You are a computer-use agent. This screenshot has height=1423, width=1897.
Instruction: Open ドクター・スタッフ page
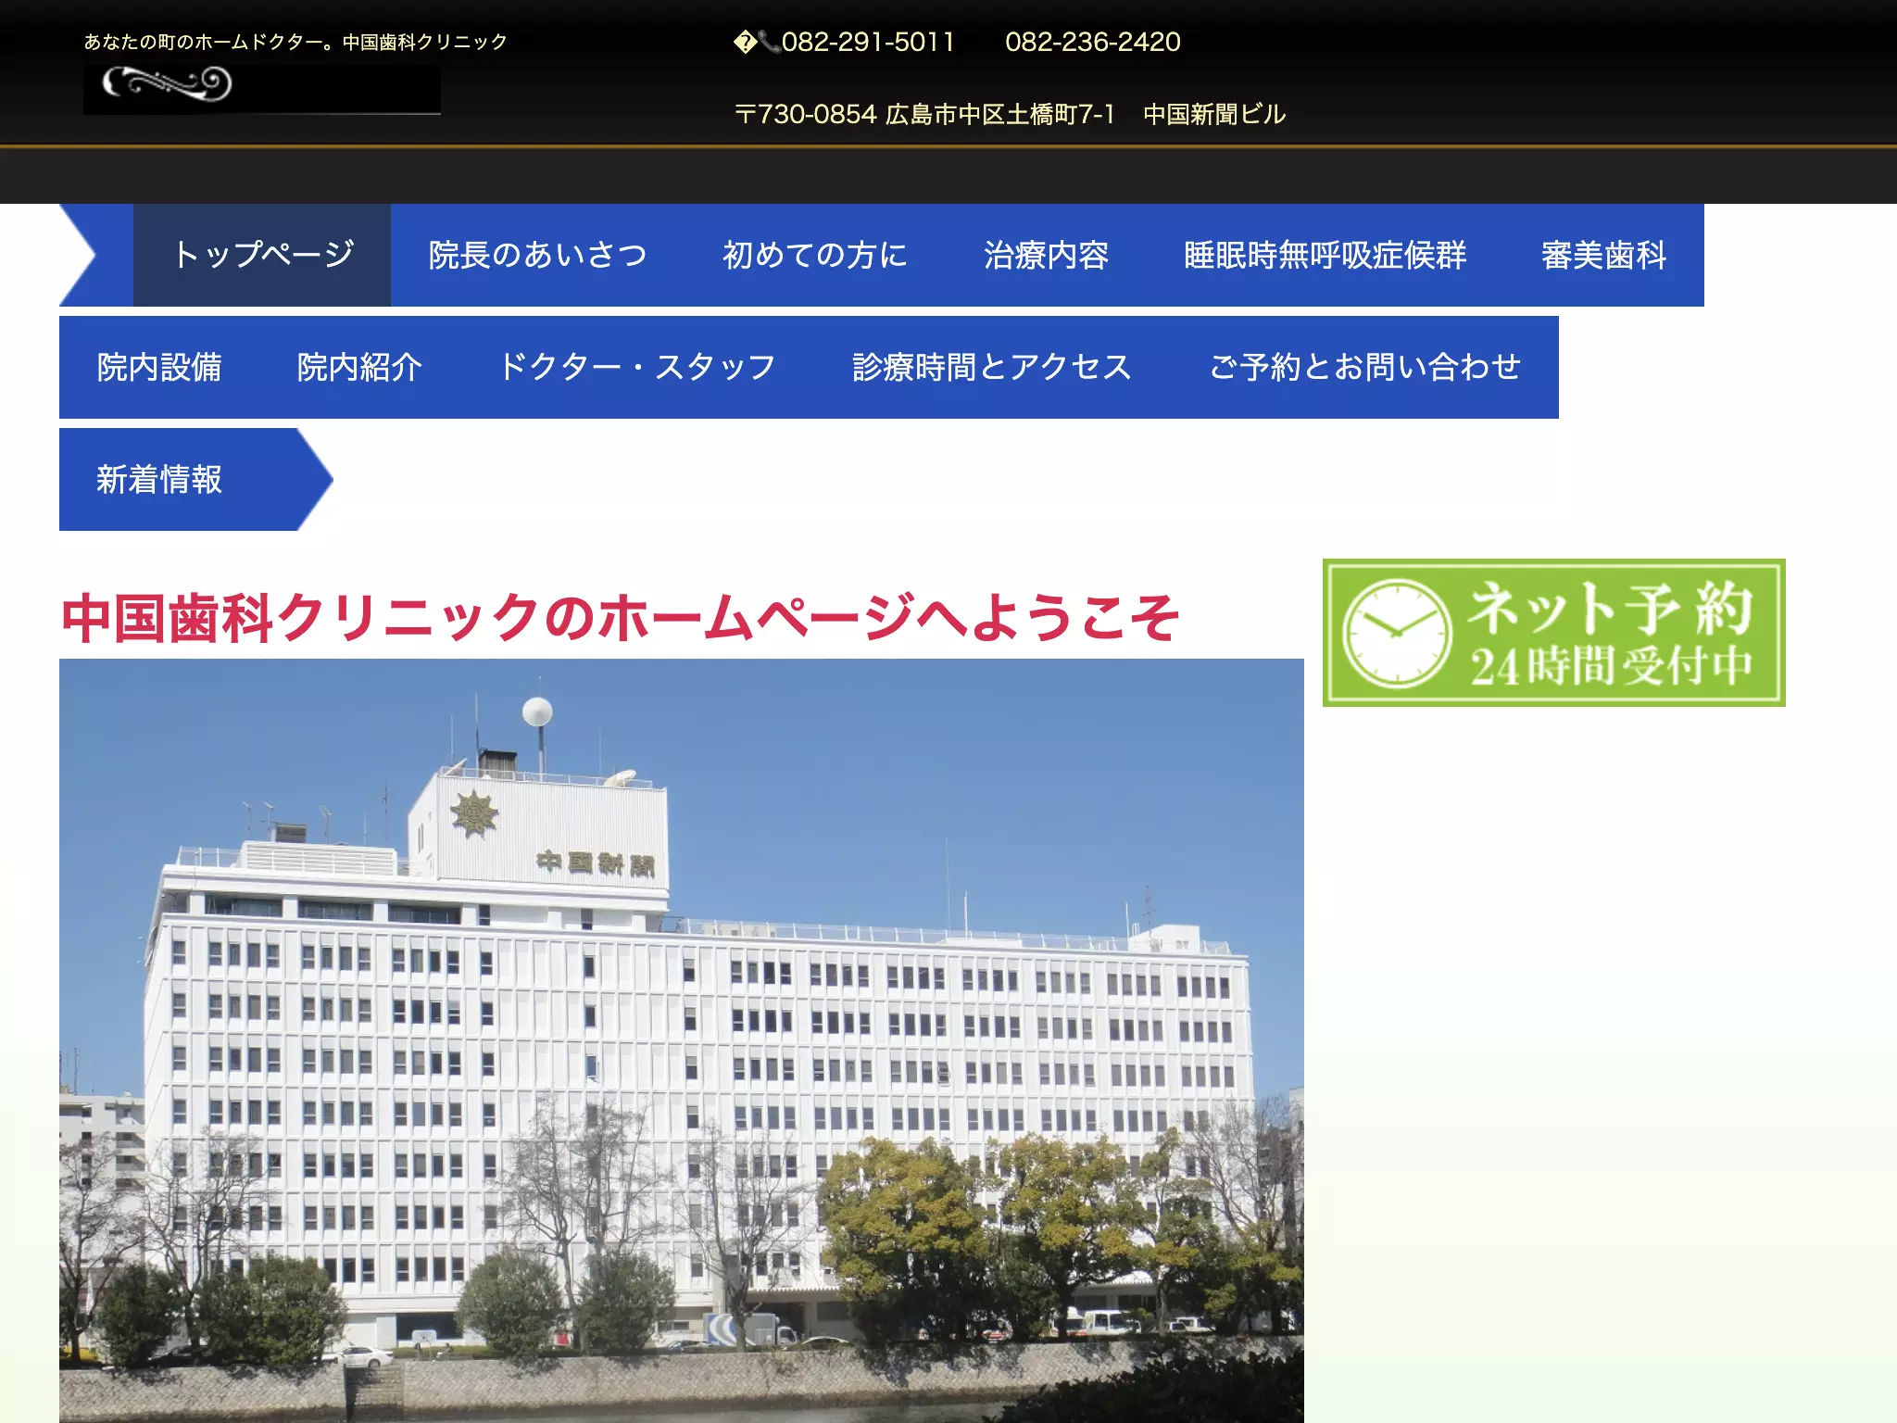coord(637,367)
